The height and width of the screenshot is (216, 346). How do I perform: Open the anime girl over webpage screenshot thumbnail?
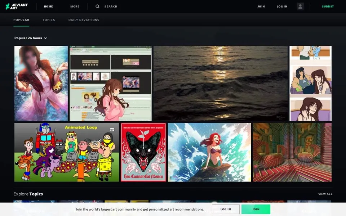click(x=111, y=83)
